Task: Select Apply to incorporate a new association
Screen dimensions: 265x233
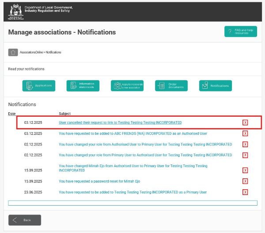Action: tap(127, 85)
